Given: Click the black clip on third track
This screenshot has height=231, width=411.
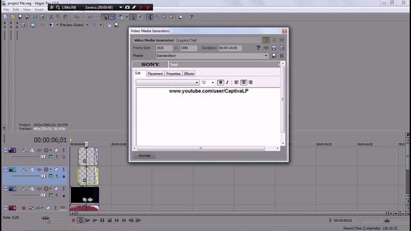Looking at the screenshot, I should [x=85, y=195].
